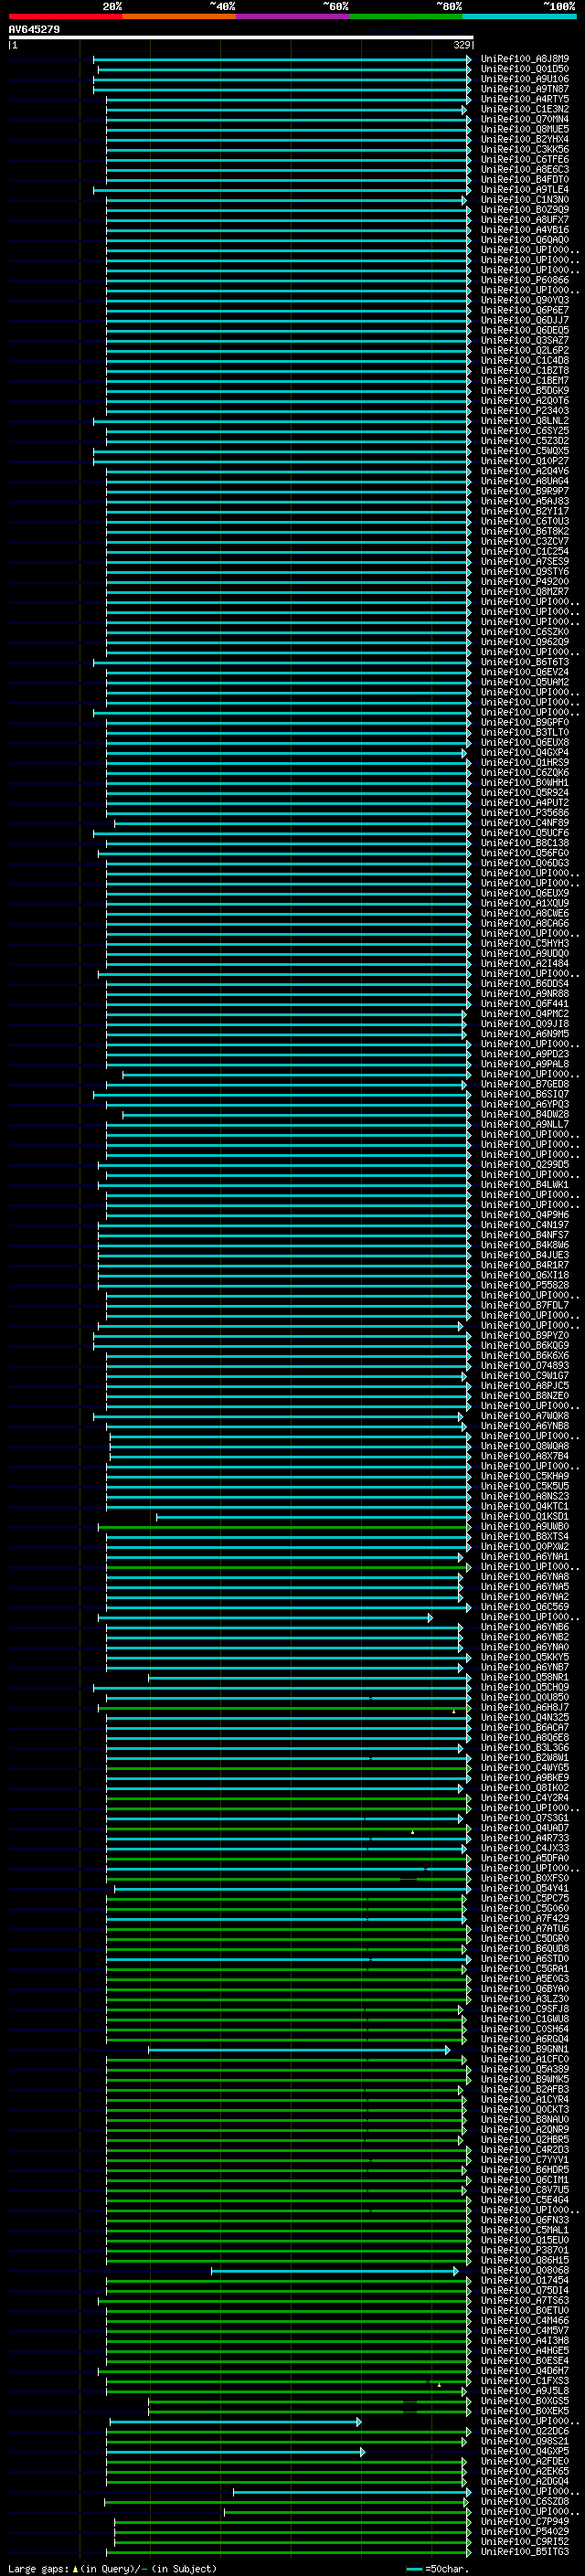Screen dimensions: 585x2576
Task: Select the UniRef100_Q70MN4 label
Action: tap(525, 119)
